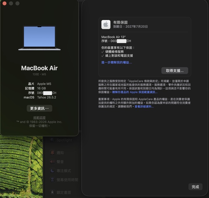Click the serial number in warranty card
This screenshot has height=198, width=209.
tap(121, 41)
